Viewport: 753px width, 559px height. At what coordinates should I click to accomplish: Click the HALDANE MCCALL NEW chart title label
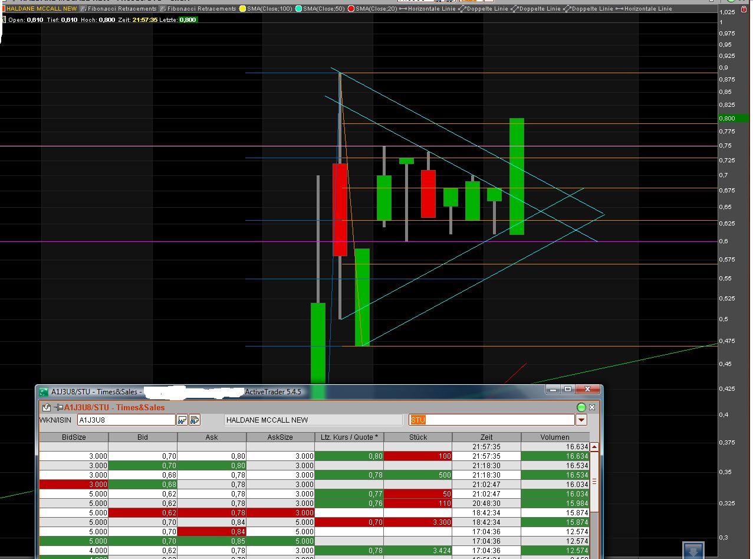[41, 9]
